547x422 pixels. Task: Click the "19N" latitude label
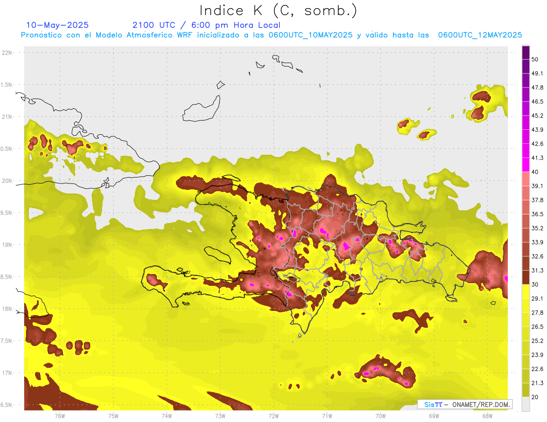[7, 245]
